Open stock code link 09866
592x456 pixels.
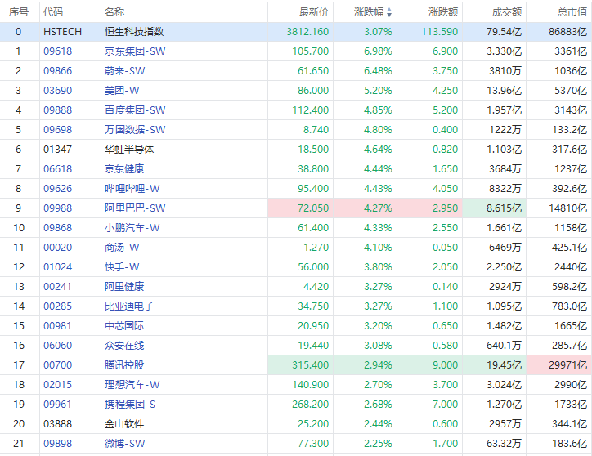(57, 71)
